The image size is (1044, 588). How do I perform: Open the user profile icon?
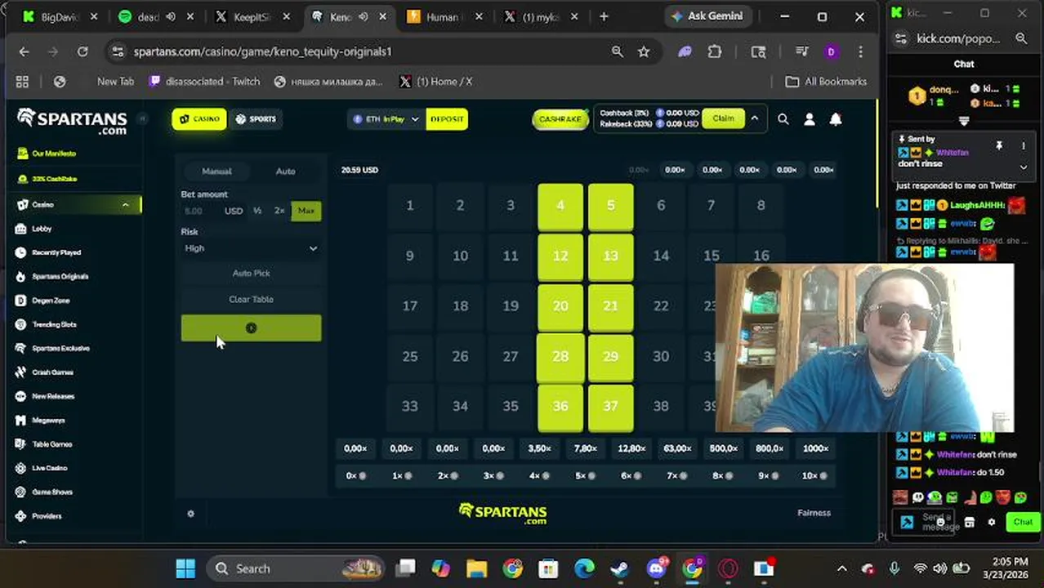[810, 119]
